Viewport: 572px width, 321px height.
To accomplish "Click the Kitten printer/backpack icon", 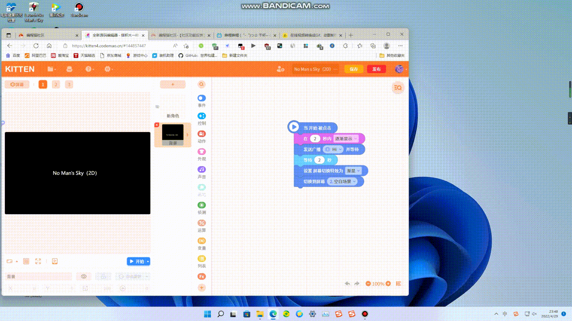I will [69, 69].
